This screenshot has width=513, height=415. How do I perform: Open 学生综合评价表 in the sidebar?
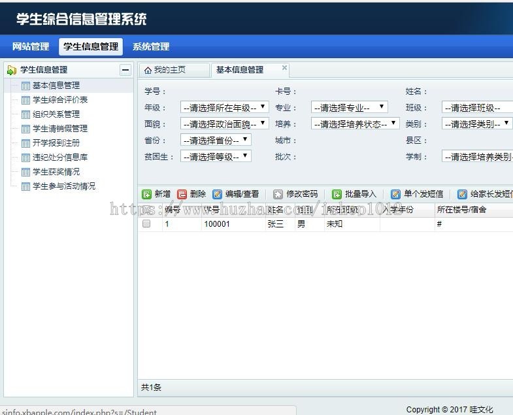click(x=60, y=100)
